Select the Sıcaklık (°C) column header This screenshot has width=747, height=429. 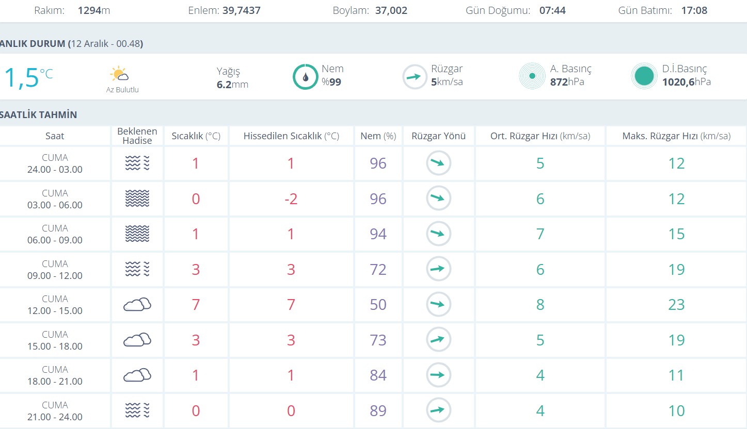196,136
